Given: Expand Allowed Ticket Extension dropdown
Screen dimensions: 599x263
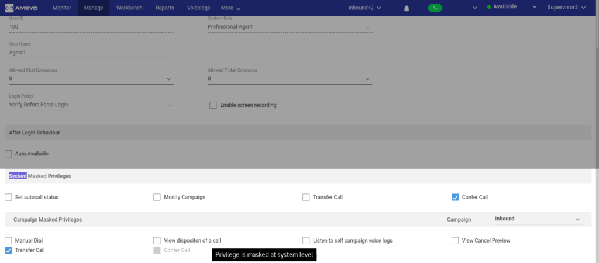Looking at the screenshot, I should pos(290,79).
